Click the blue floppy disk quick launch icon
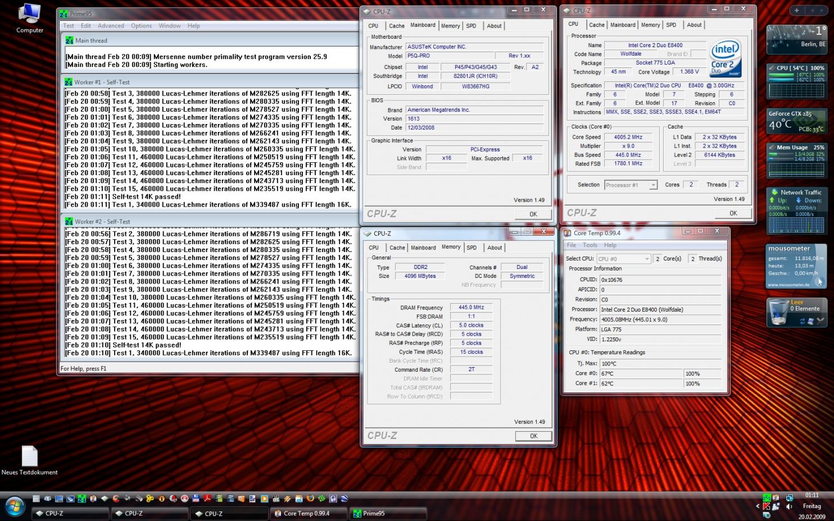 coord(196,499)
